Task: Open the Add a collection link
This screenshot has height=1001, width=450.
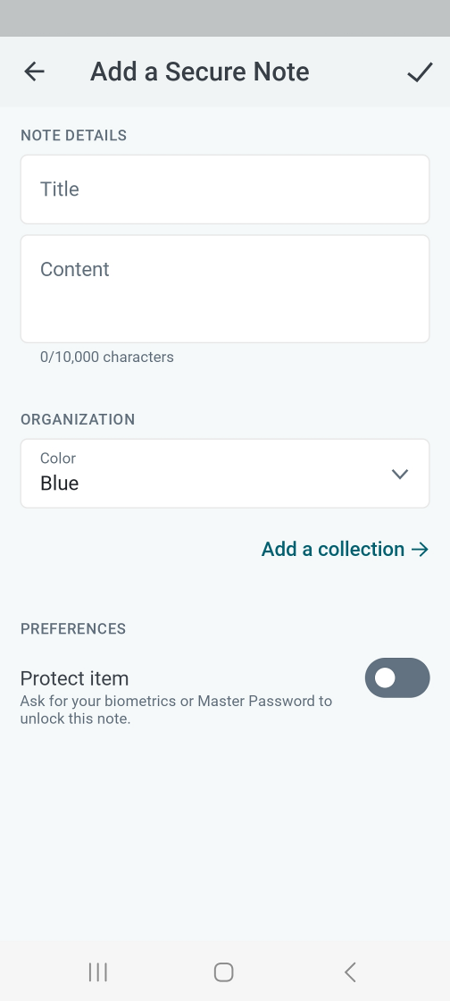Action: click(x=345, y=549)
